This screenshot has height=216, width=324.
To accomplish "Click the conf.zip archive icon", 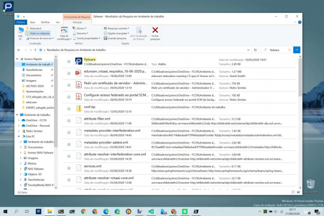I will point(78,108).
